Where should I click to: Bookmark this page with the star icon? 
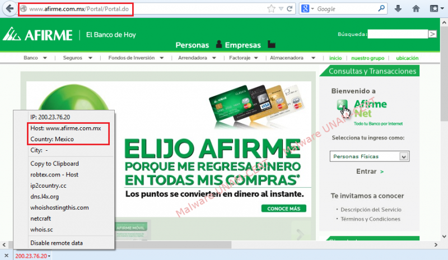tap(271, 9)
